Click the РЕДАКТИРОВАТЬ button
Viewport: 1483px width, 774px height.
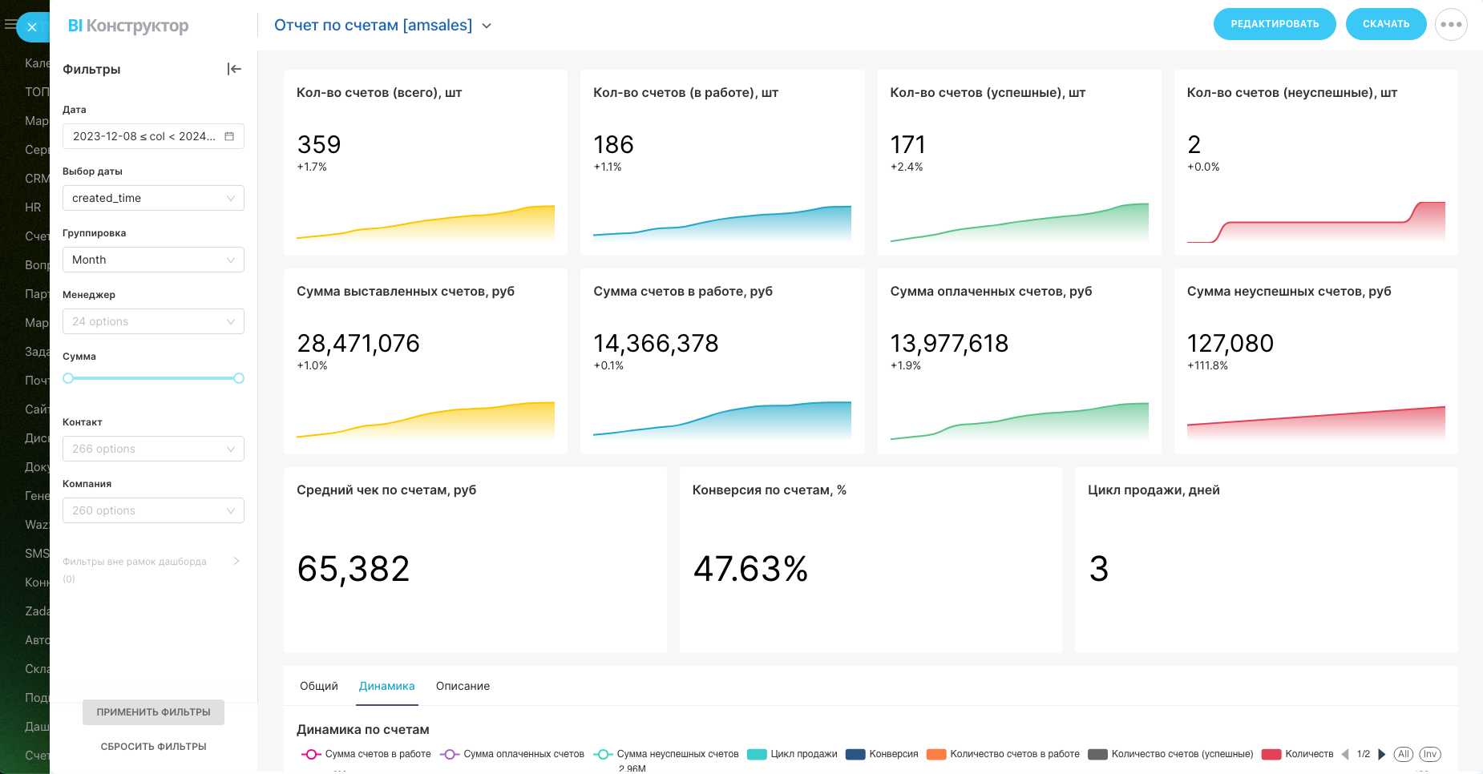pyautogui.click(x=1274, y=24)
